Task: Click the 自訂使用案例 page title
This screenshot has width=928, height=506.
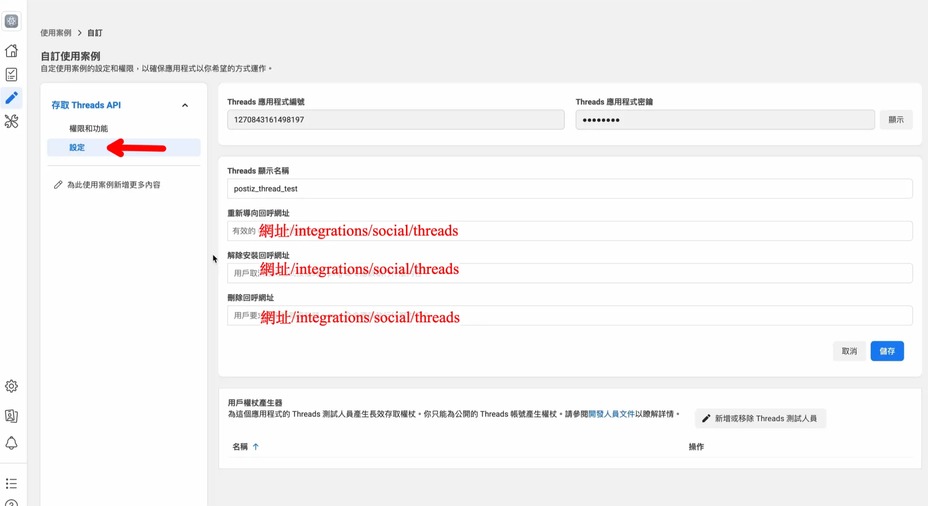Action: (x=71, y=56)
